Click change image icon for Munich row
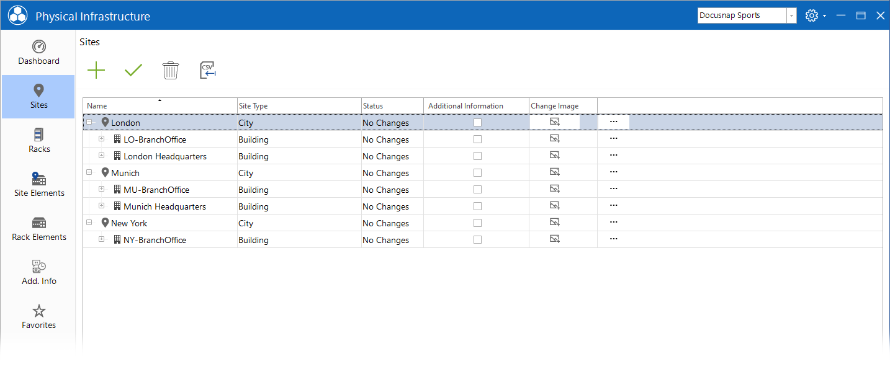The image size is (890, 372). pyautogui.click(x=555, y=172)
